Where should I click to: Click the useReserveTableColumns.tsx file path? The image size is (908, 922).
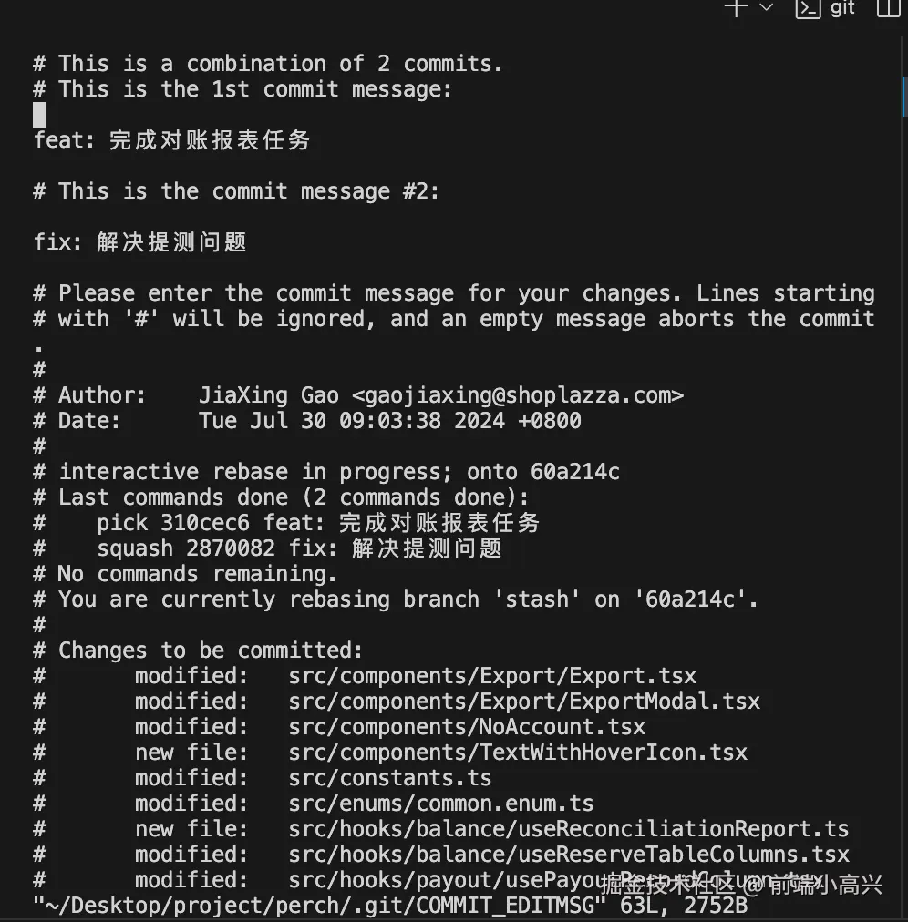tap(569, 855)
